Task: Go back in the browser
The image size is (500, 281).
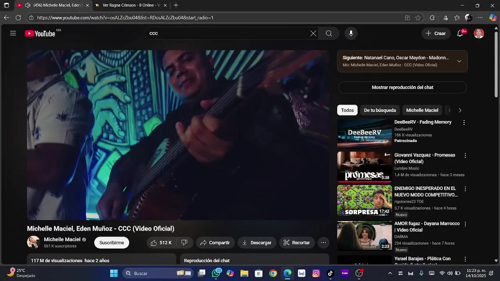Action: pyautogui.click(x=6, y=18)
